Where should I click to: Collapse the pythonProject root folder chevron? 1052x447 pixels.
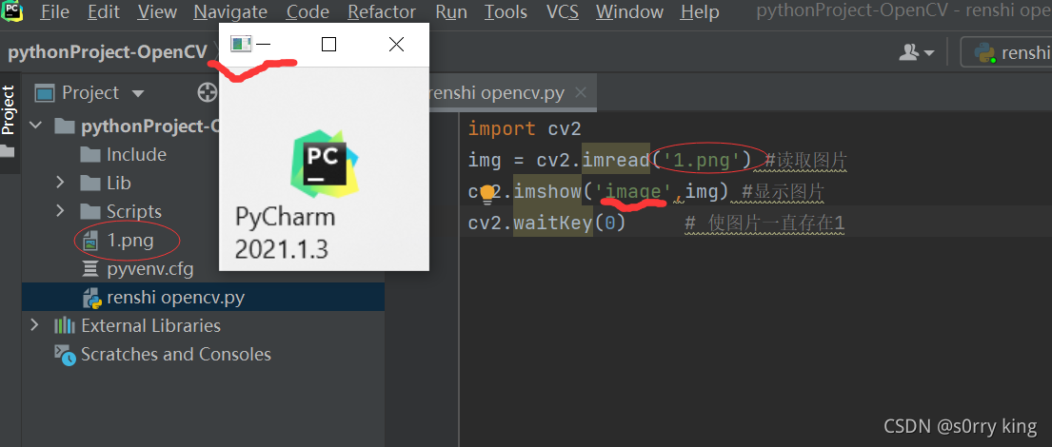35,126
